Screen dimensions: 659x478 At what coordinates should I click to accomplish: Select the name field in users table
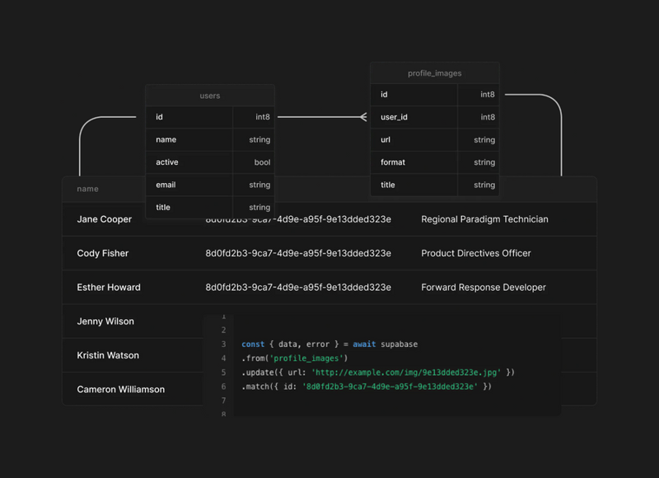pos(189,139)
